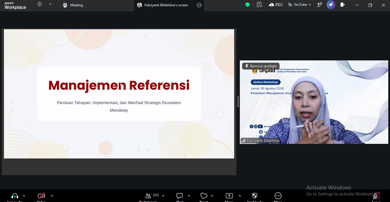Screen dimensions: 390x202
Task: Expand audio options arrow
Action: 24,196
